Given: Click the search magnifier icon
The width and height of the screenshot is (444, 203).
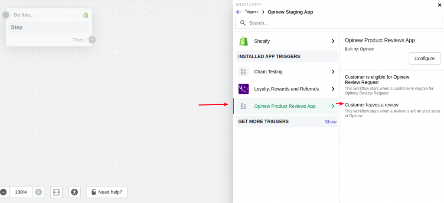Looking at the screenshot, I should [243, 23].
